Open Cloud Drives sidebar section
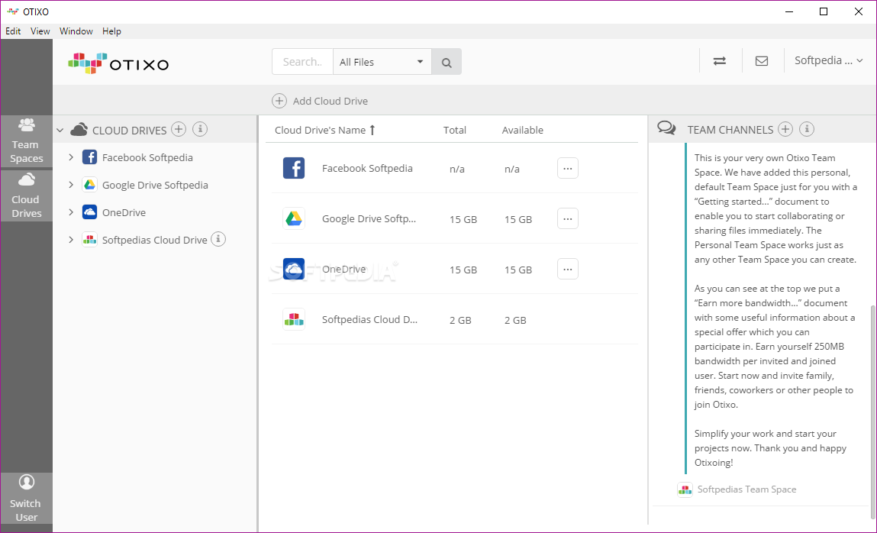This screenshot has width=877, height=533. click(26, 195)
